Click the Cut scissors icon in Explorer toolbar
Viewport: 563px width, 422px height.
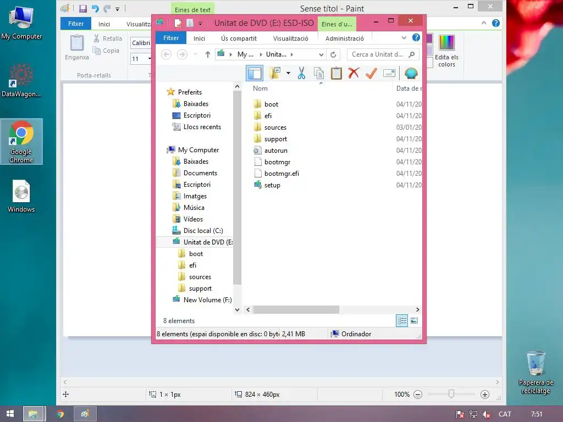click(x=301, y=73)
